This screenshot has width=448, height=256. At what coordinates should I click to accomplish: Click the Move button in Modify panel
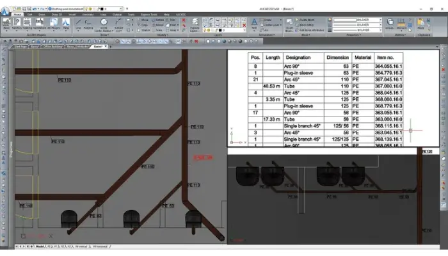[145, 20]
